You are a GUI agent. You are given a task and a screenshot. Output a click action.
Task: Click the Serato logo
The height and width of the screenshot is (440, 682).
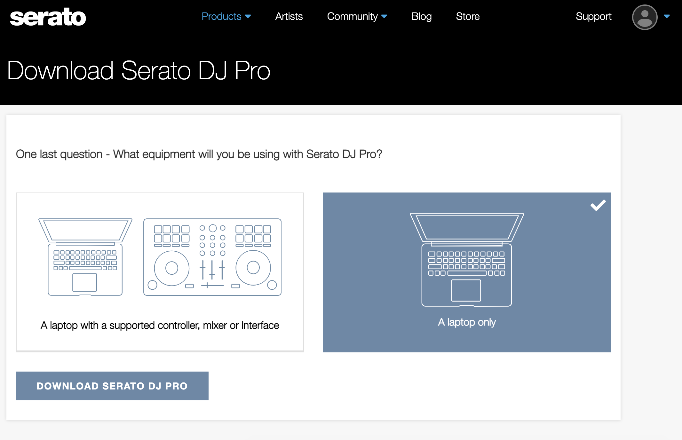tap(48, 17)
